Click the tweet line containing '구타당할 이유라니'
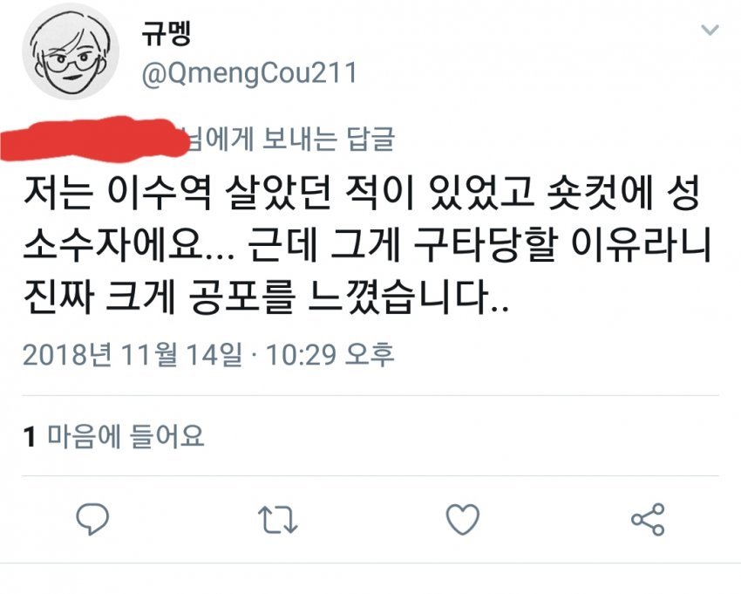Image resolution: width=741 pixels, height=594 pixels. tap(367, 246)
